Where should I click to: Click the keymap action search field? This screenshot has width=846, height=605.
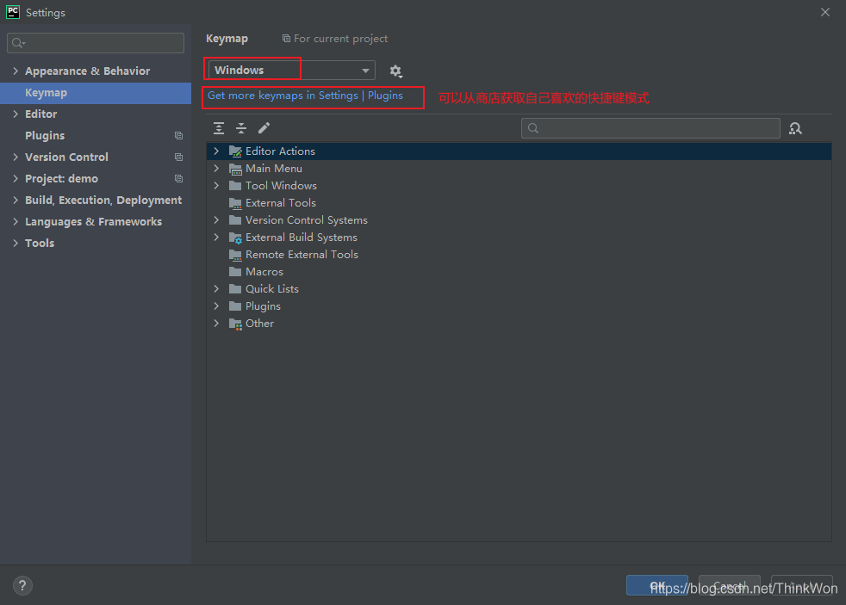tap(650, 128)
